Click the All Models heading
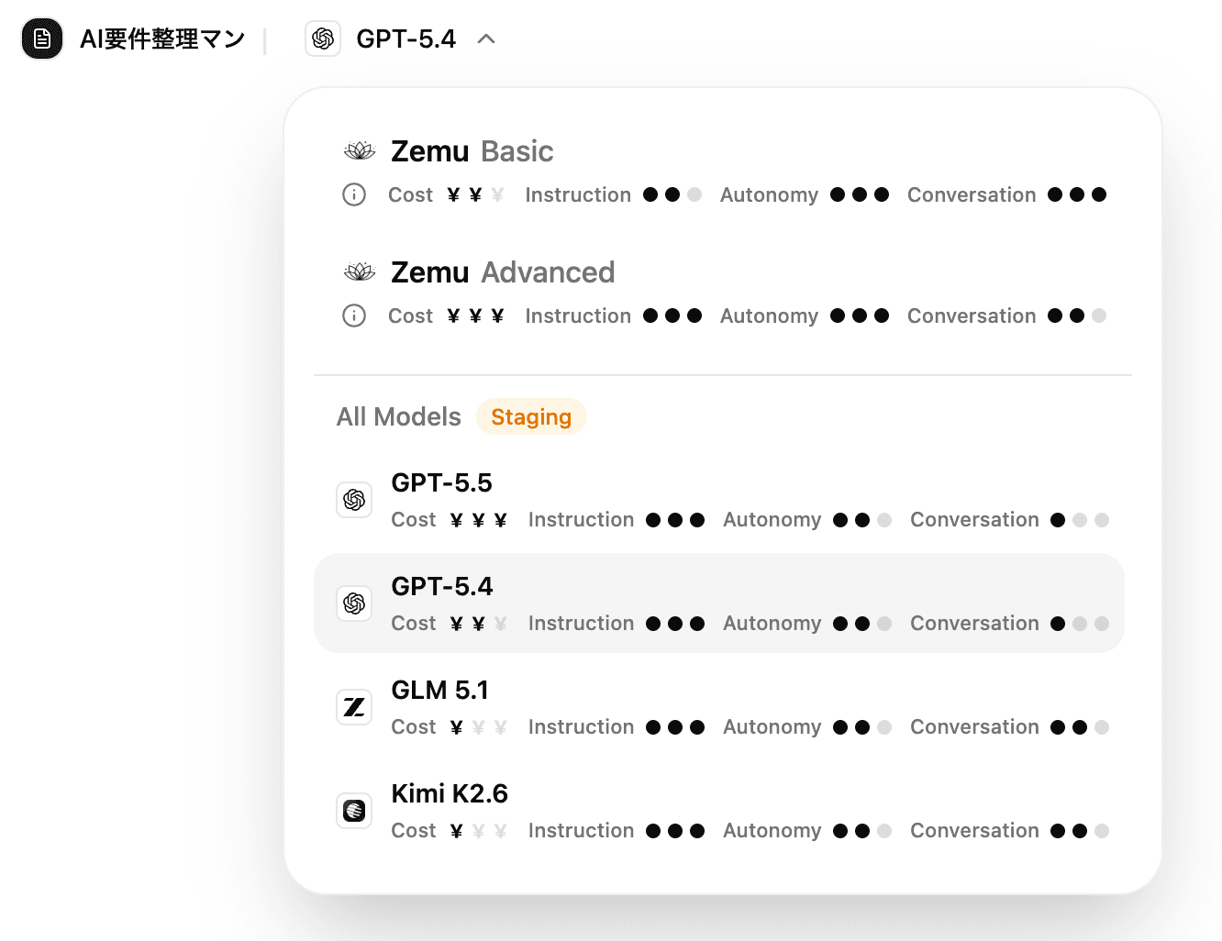 coord(398,417)
